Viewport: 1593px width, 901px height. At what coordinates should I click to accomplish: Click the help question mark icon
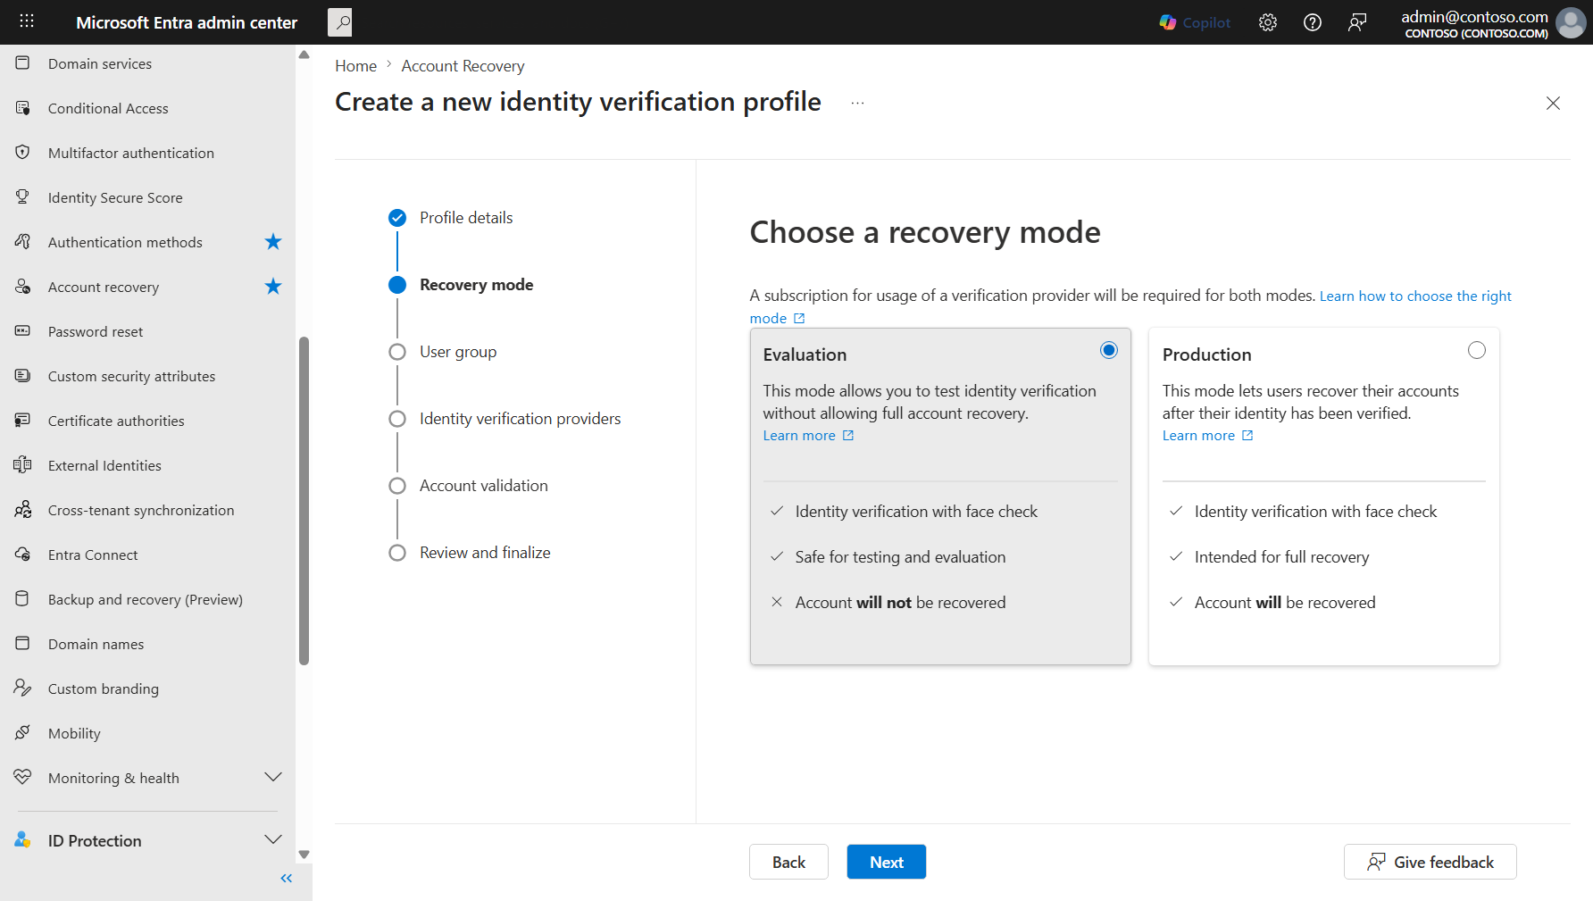(x=1313, y=22)
